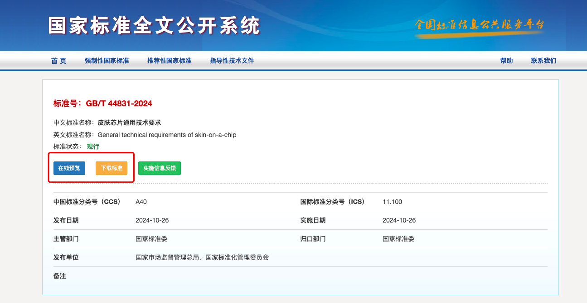Viewport: 587px width, 303px height.
Task: Click 联系我们 in the navigation bar
Action: point(543,61)
